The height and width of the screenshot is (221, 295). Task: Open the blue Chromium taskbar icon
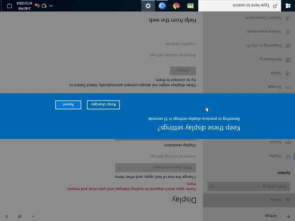tap(162, 6)
